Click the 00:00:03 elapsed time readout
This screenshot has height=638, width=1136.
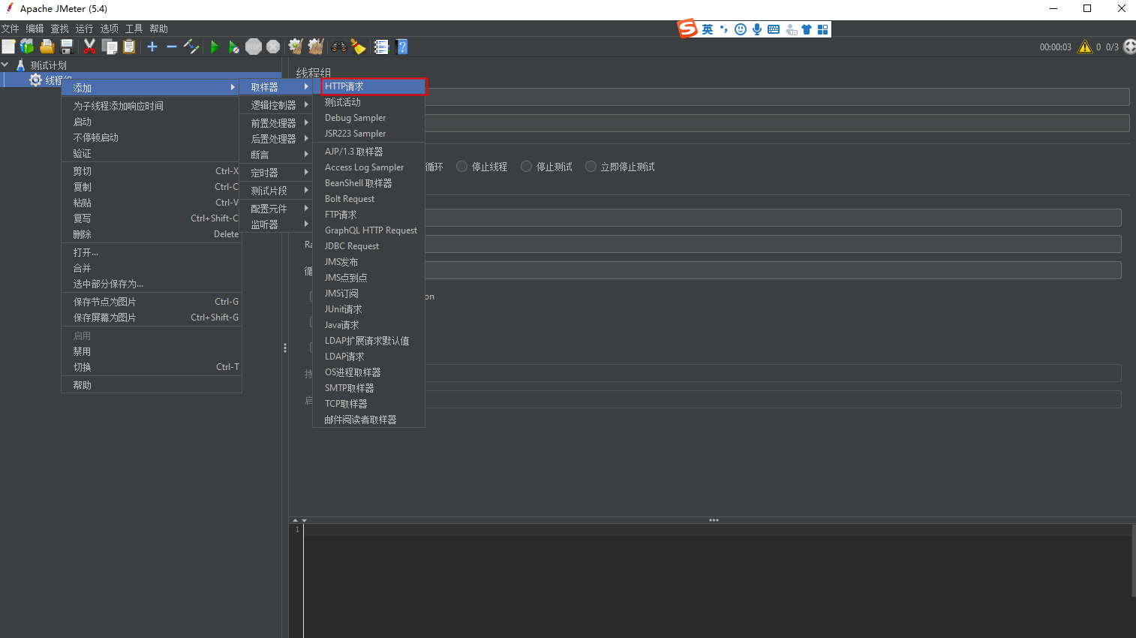coord(1055,47)
